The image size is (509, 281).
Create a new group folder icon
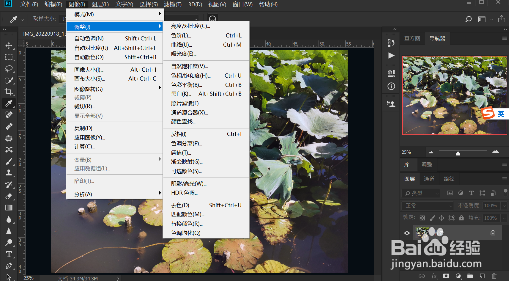[x=470, y=276]
